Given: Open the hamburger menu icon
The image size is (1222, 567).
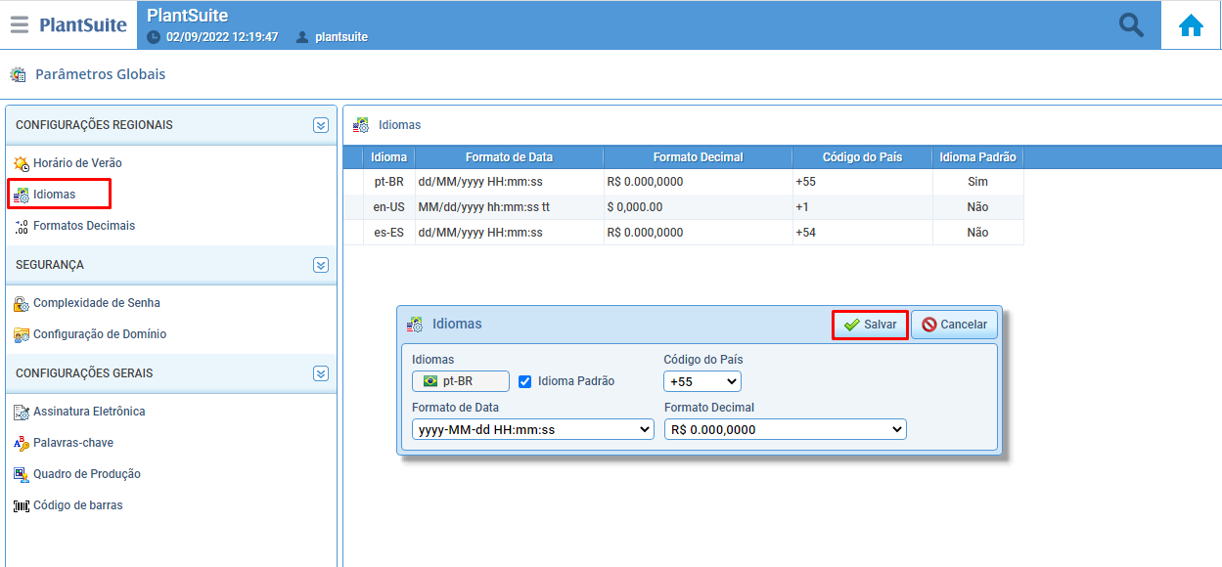Looking at the screenshot, I should pos(20,25).
